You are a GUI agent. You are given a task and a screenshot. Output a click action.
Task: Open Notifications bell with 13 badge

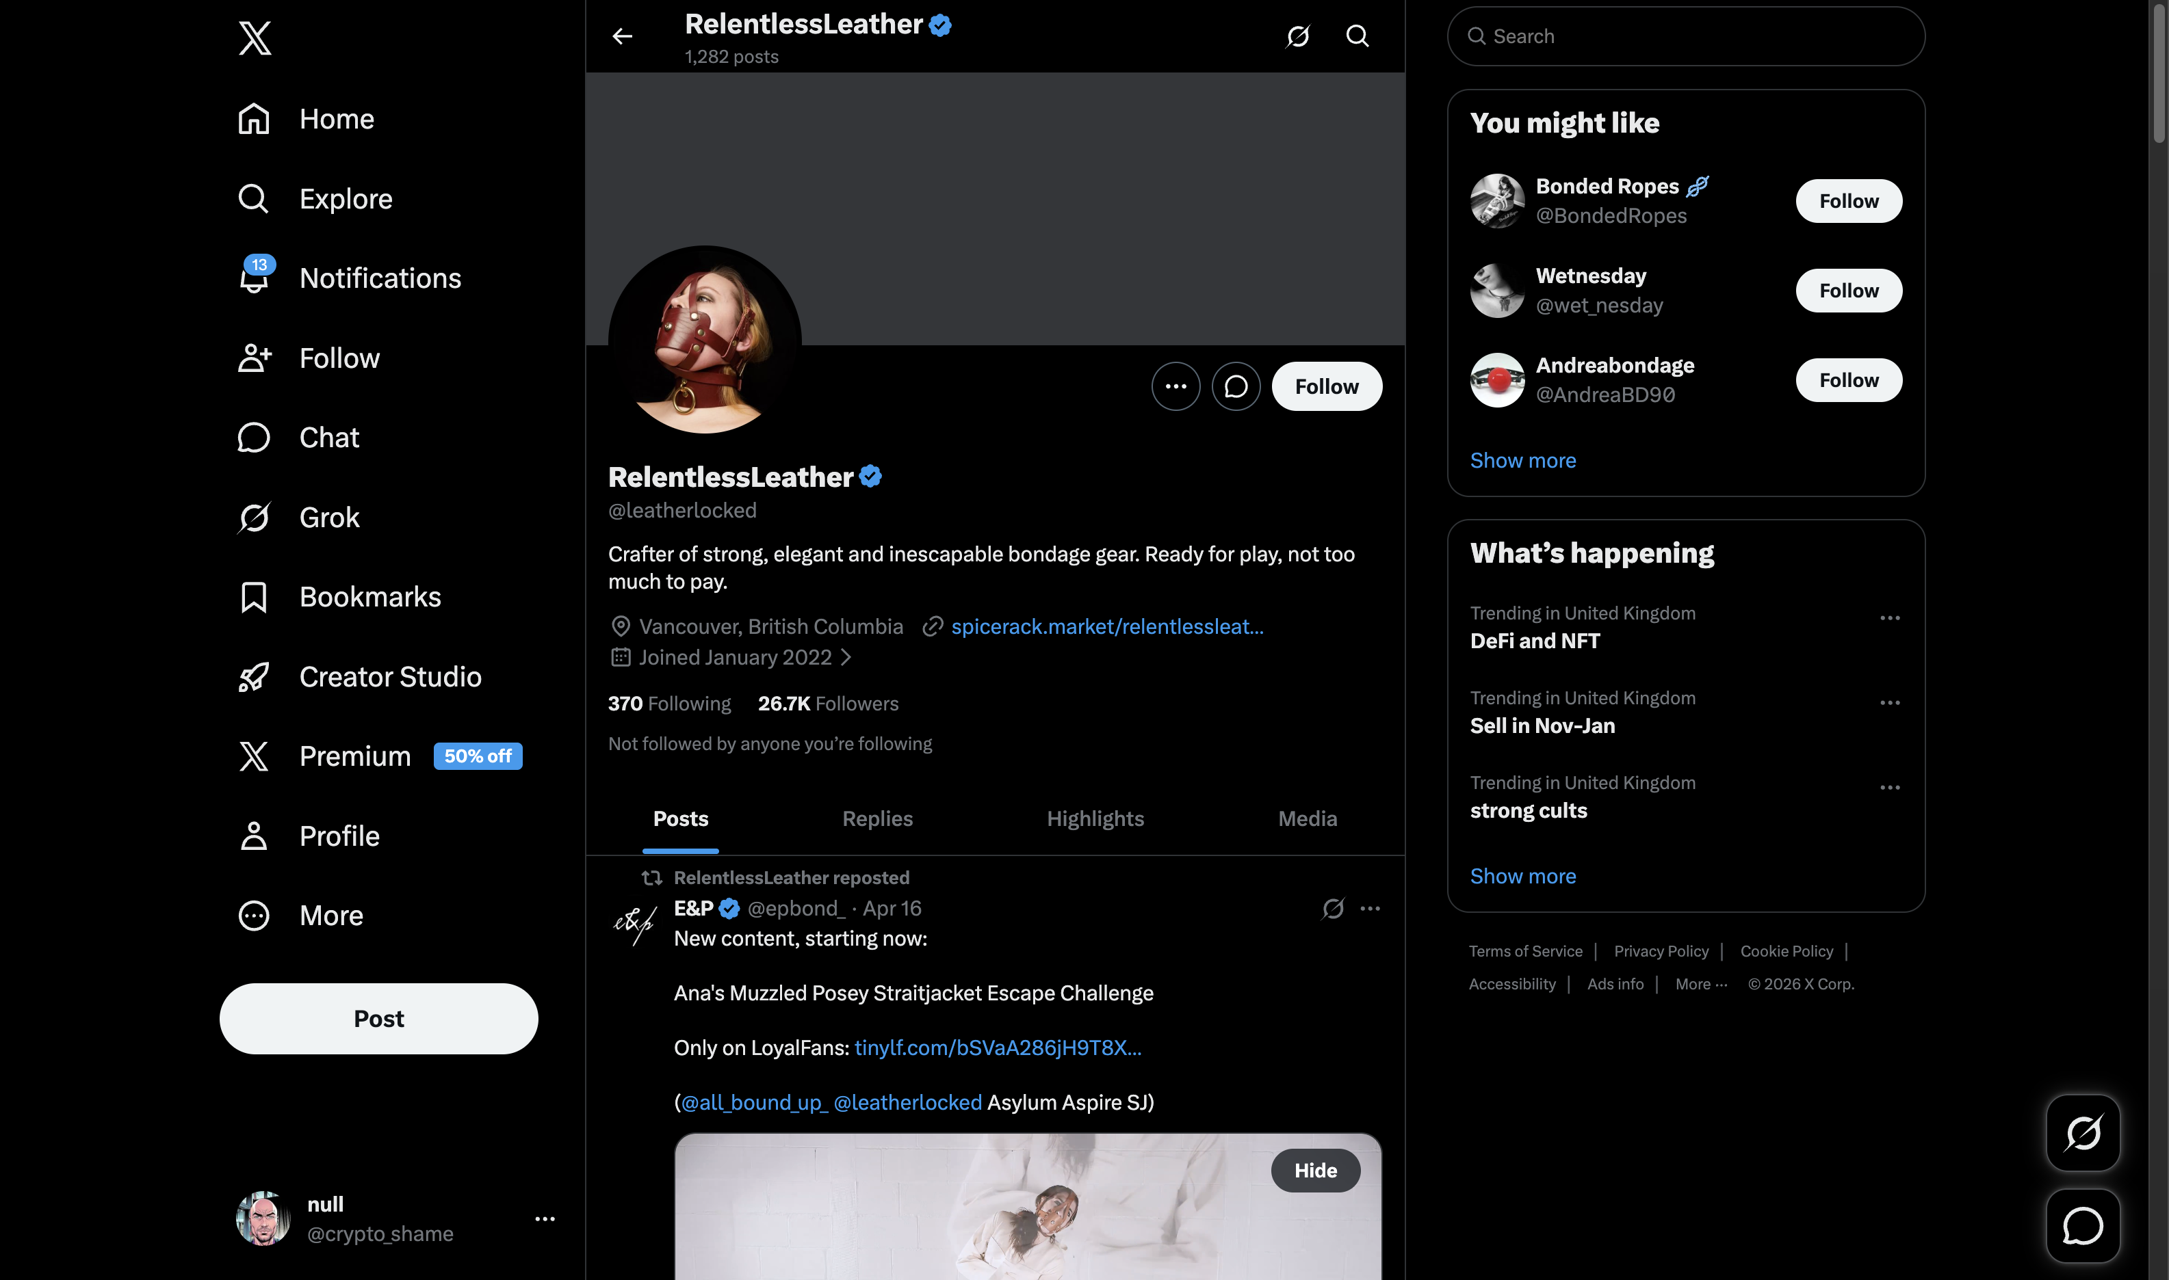(x=255, y=278)
